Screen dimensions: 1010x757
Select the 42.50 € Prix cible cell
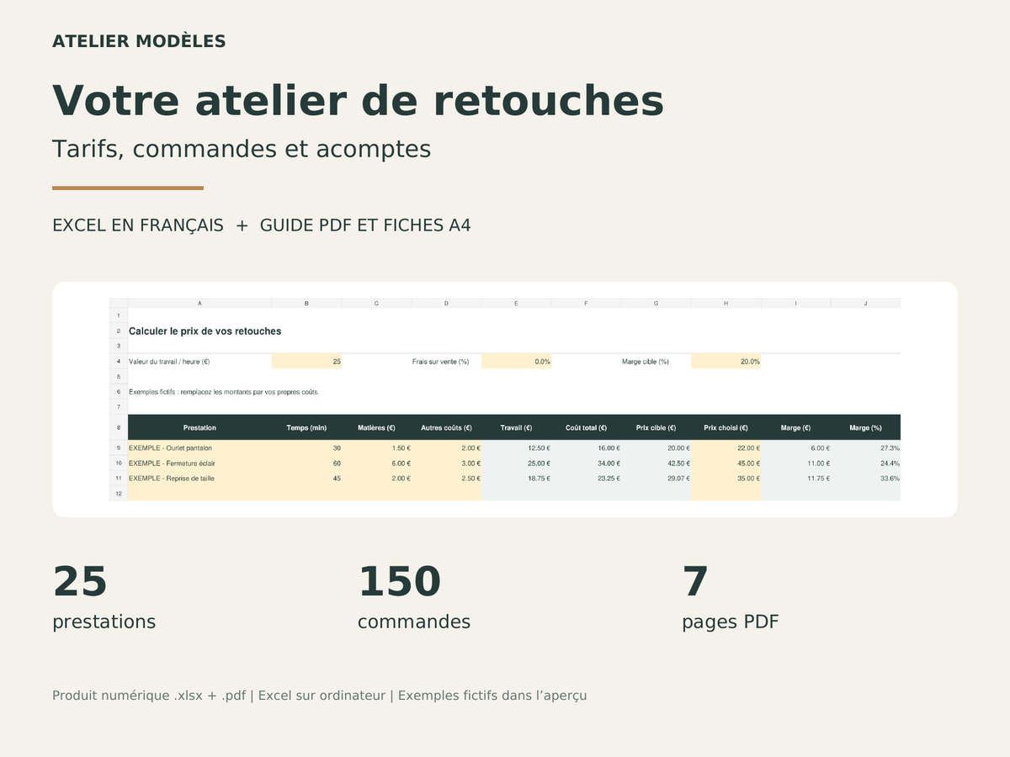656,463
